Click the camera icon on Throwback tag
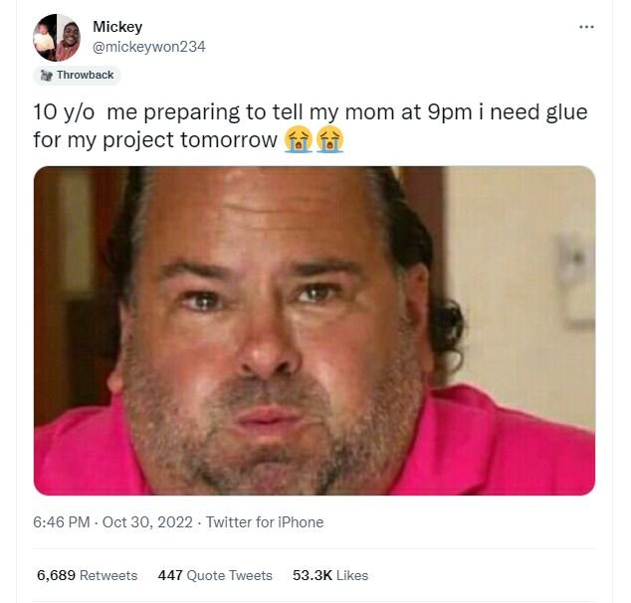The image size is (631, 603). pyautogui.click(x=47, y=76)
